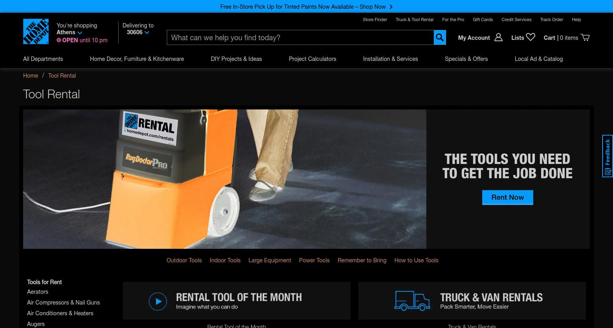Click the search magnifier button
The width and height of the screenshot is (613, 328).
(x=440, y=37)
